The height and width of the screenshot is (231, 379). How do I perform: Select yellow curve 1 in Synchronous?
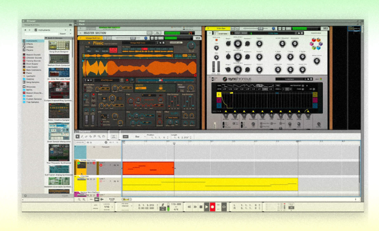point(219,95)
